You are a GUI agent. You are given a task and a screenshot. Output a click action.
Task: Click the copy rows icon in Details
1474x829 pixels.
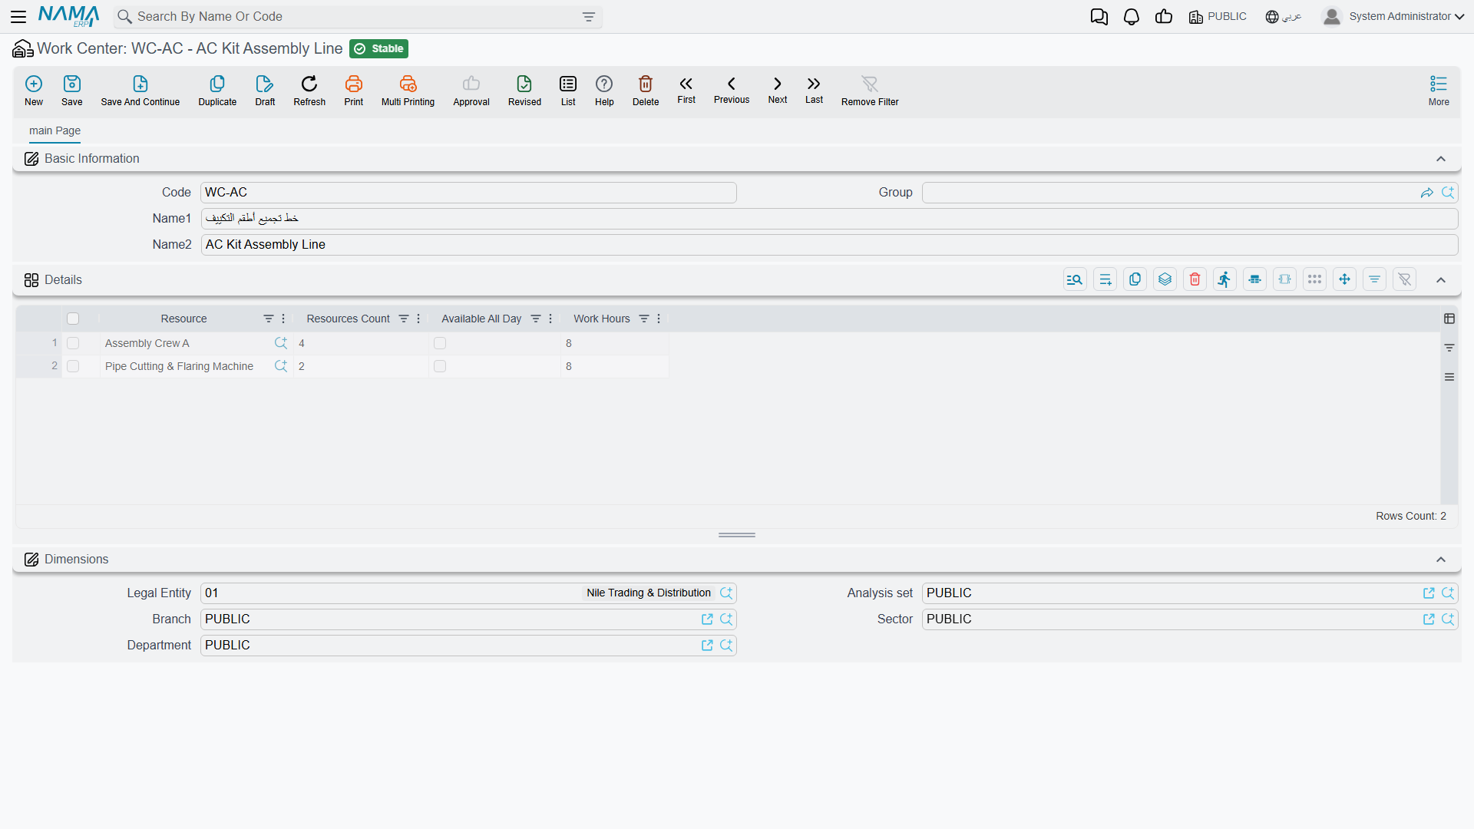coord(1135,279)
